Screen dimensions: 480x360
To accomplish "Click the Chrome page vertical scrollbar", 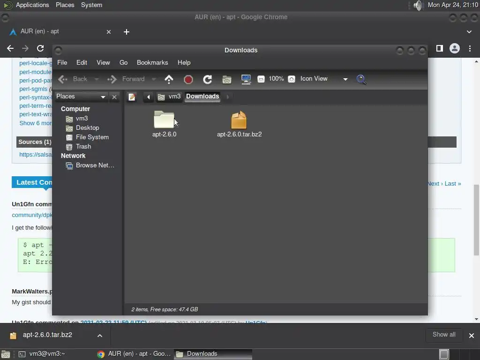I will pos(476,220).
